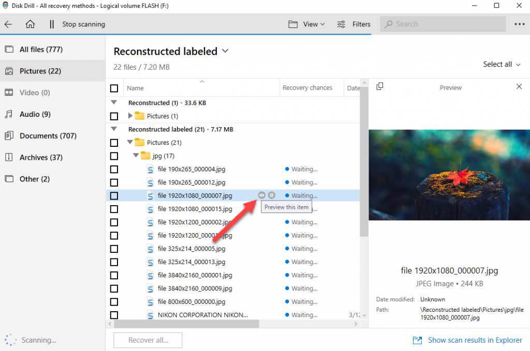The width and height of the screenshot is (530, 351).
Task: Open the Select all dropdown arrow
Action: coord(517,64)
